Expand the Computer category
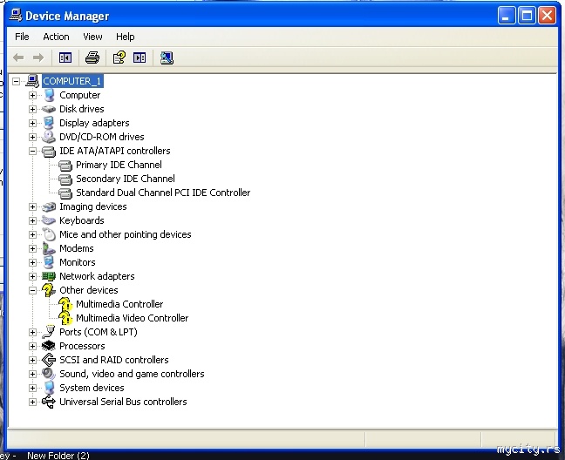 coord(32,95)
